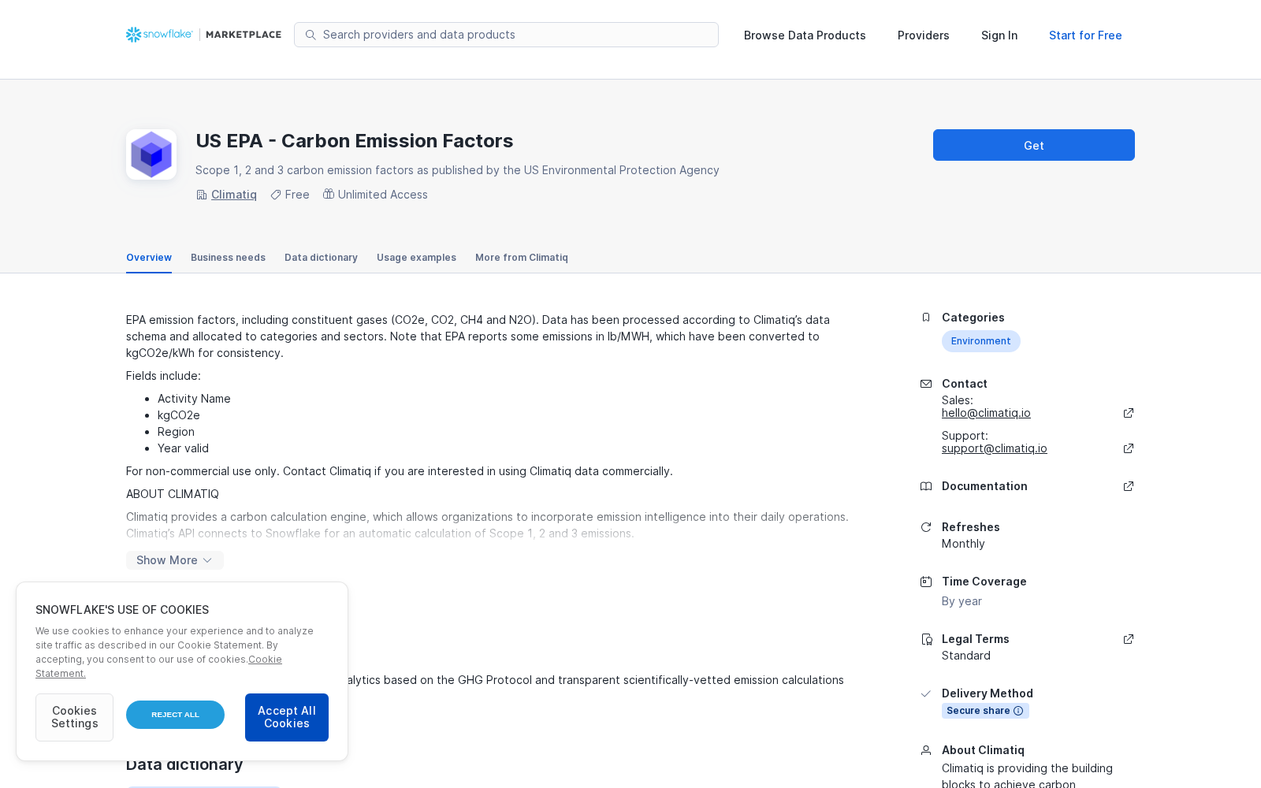The image size is (1261, 788).
Task: Click Start for Free link
Action: click(x=1085, y=35)
